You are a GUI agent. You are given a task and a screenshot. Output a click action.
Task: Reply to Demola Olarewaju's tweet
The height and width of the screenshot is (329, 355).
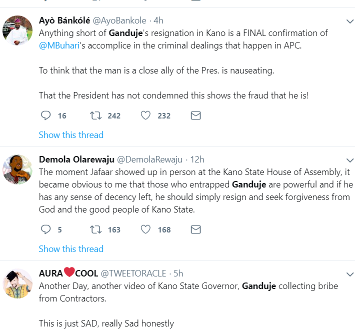(46, 229)
